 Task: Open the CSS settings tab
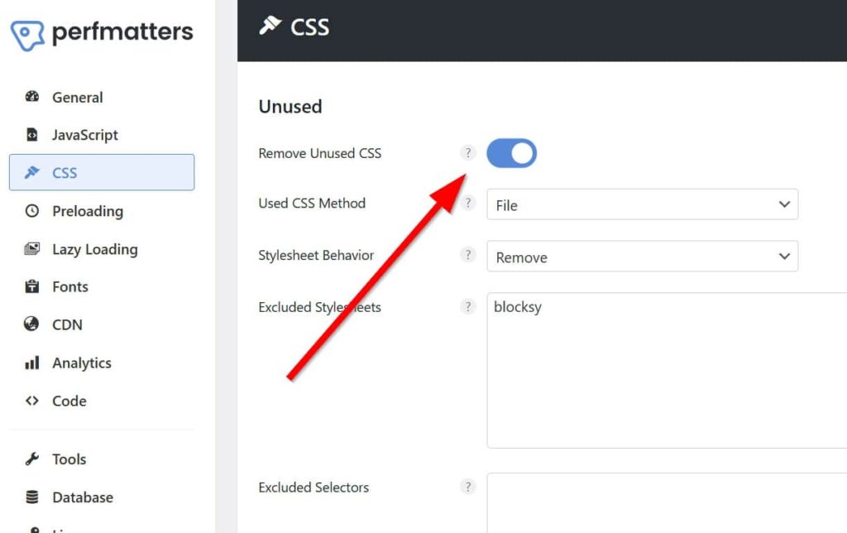102,172
